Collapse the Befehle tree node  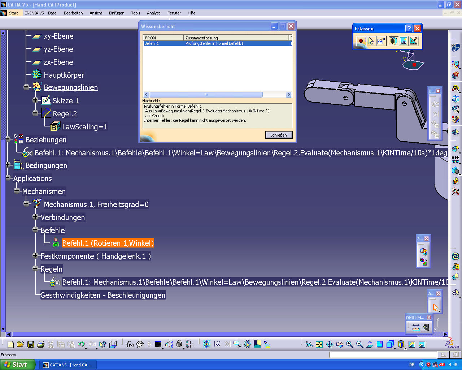35,229
